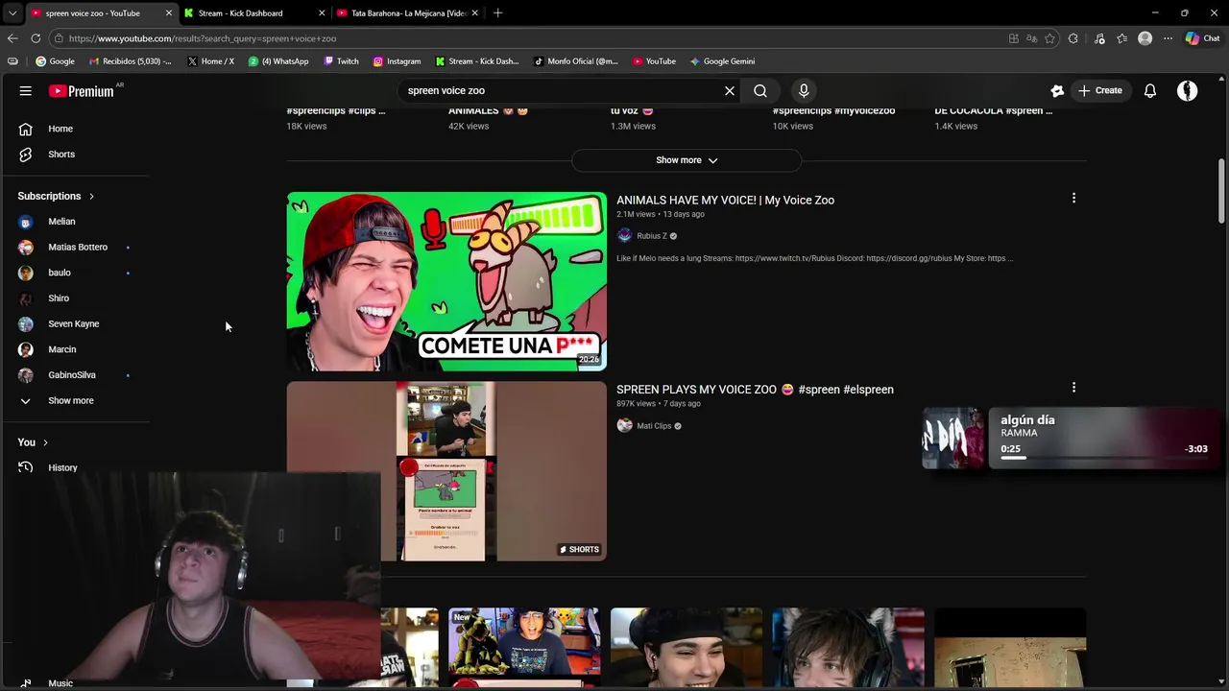Open the account avatar menu

[1188, 91]
